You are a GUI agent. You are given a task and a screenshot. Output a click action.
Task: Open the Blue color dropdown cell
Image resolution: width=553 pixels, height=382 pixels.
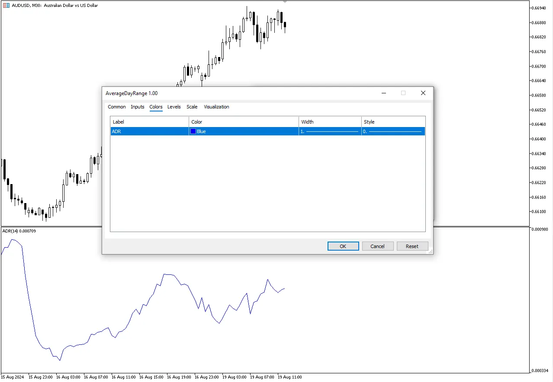coord(244,131)
